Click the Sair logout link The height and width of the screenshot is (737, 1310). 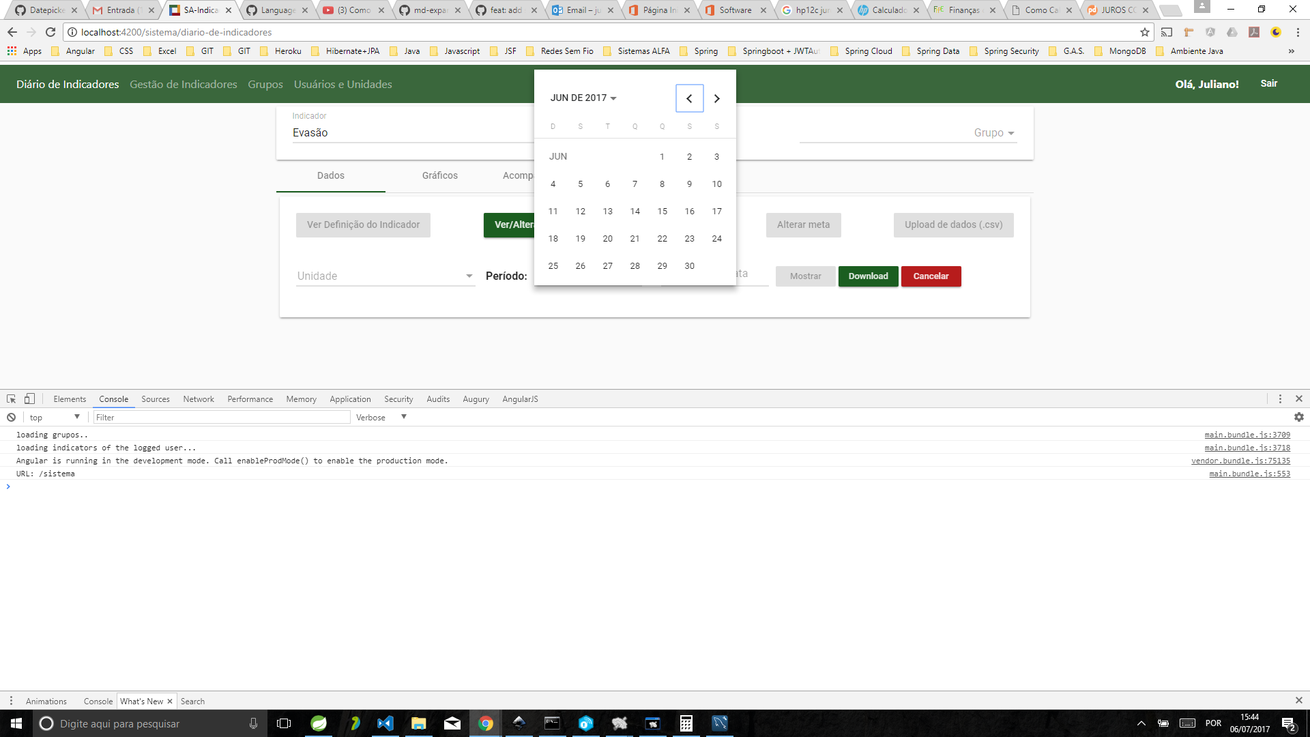point(1269,83)
